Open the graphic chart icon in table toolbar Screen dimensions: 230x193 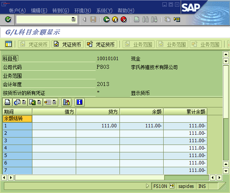pos(66,102)
